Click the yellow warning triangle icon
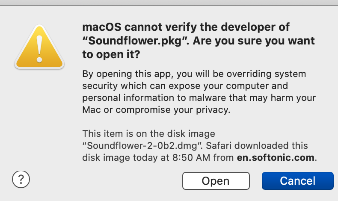The height and width of the screenshot is (201, 338). click(x=39, y=47)
